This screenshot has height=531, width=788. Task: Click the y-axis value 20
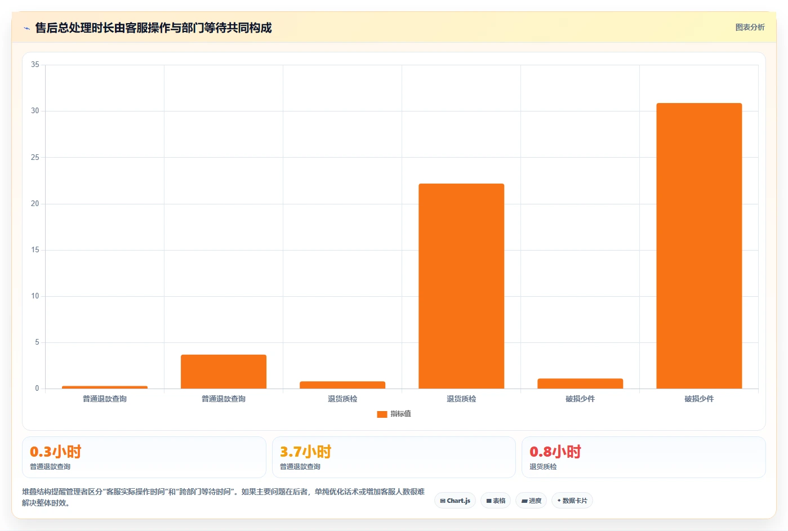point(35,203)
